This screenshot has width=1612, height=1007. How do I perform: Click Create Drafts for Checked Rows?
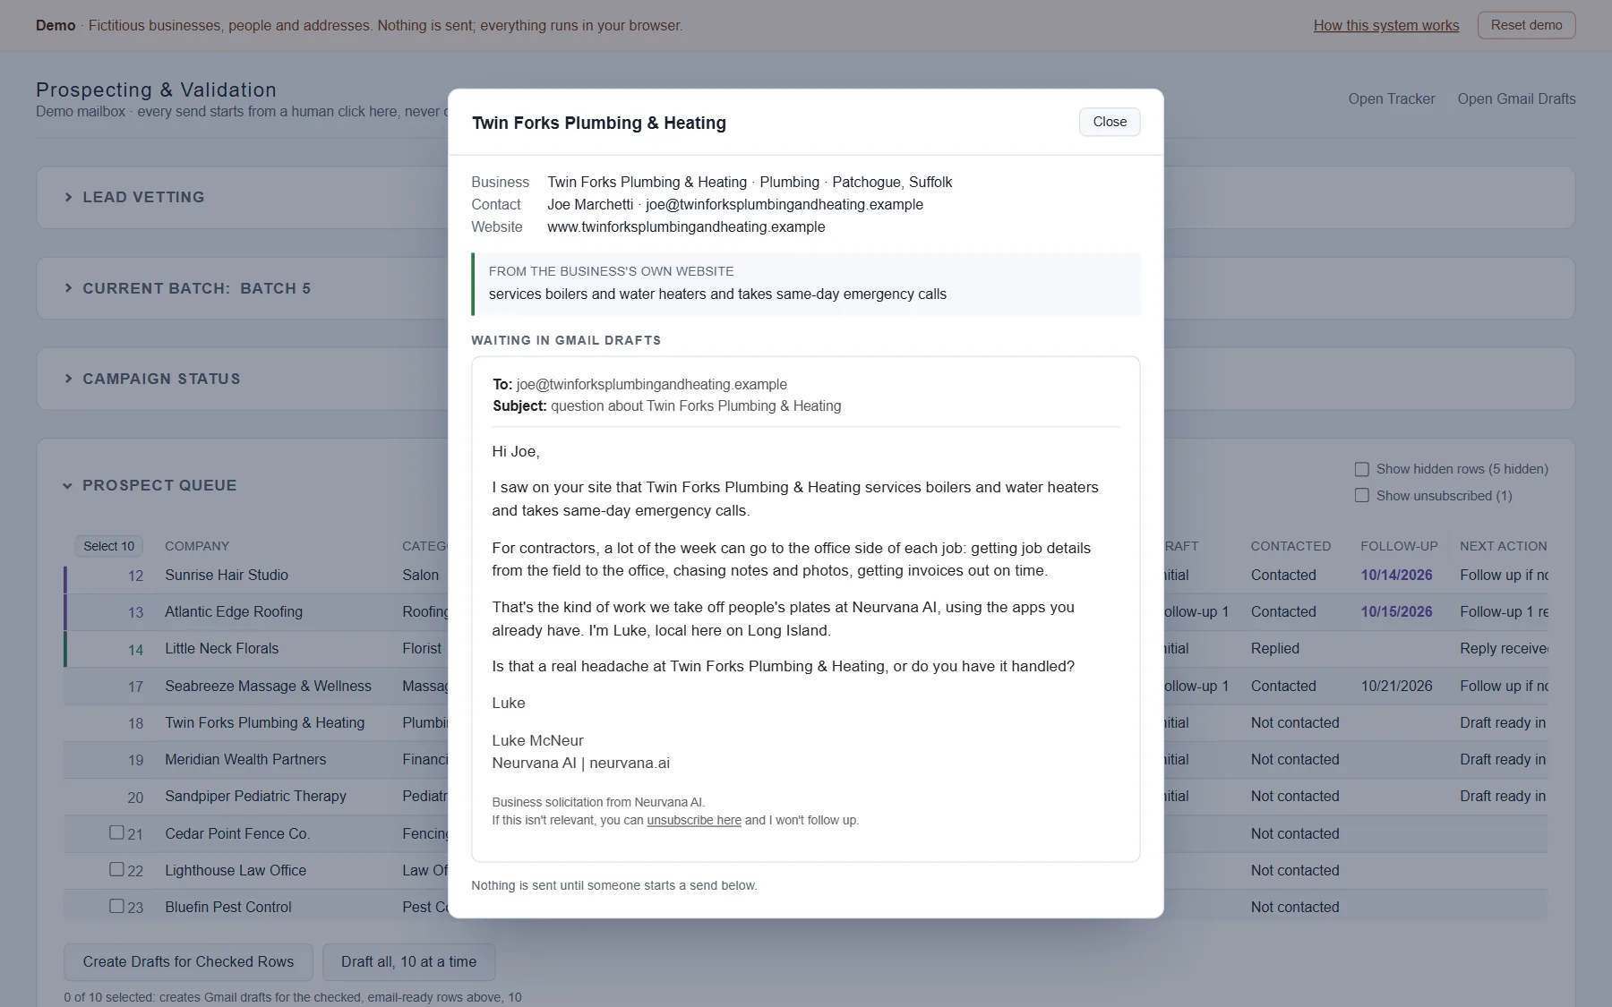pos(188,961)
